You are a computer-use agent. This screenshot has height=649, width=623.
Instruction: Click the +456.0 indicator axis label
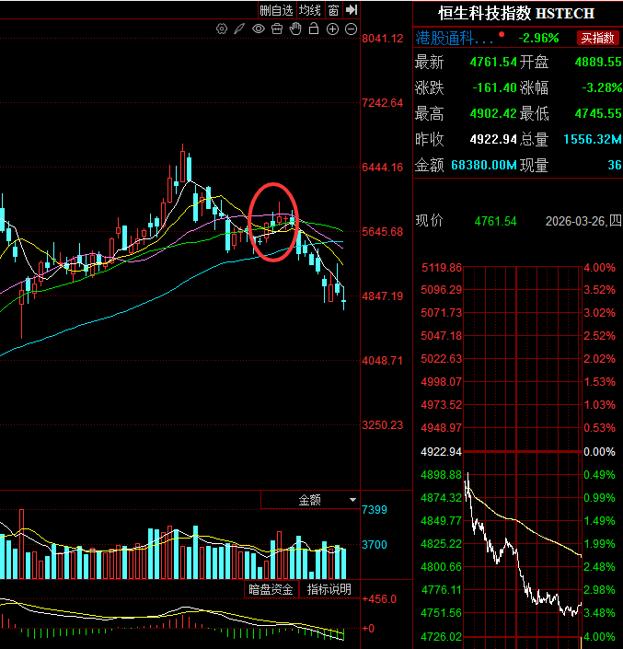[379, 599]
